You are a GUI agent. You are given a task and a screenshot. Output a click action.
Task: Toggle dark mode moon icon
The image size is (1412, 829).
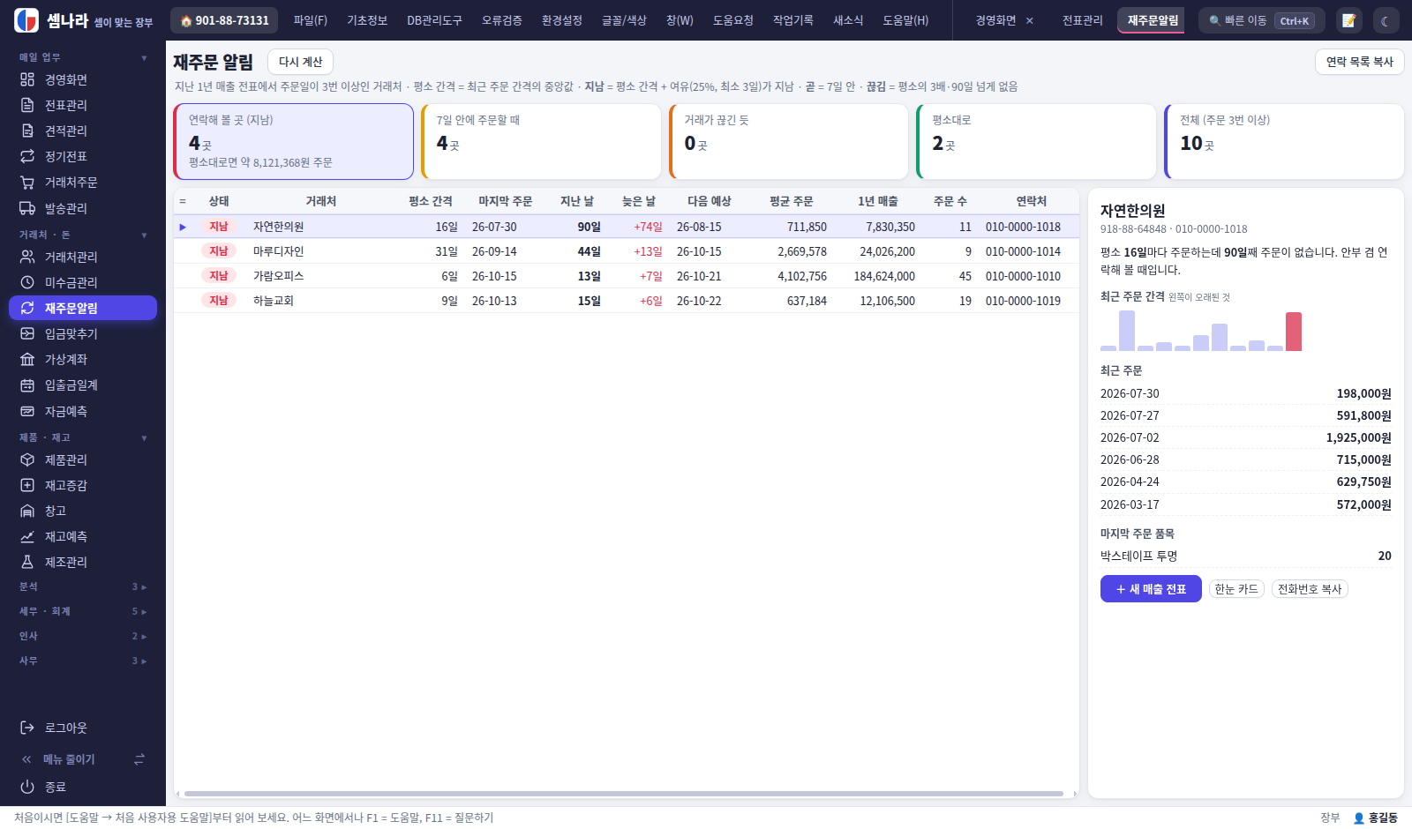coord(1386,20)
